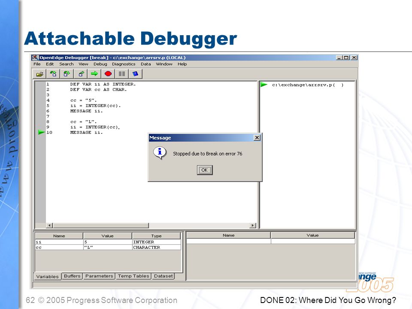The image size is (412, 309).
Task: Select the Variables tab
Action: (48, 277)
